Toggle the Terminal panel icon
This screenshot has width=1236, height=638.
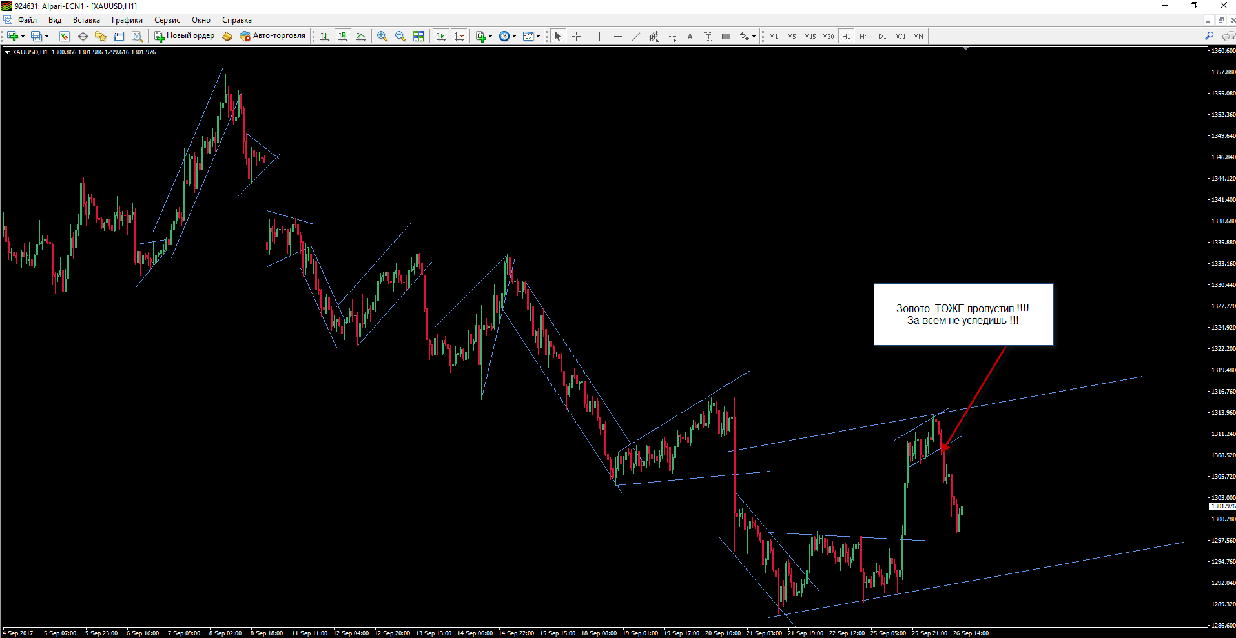click(119, 36)
